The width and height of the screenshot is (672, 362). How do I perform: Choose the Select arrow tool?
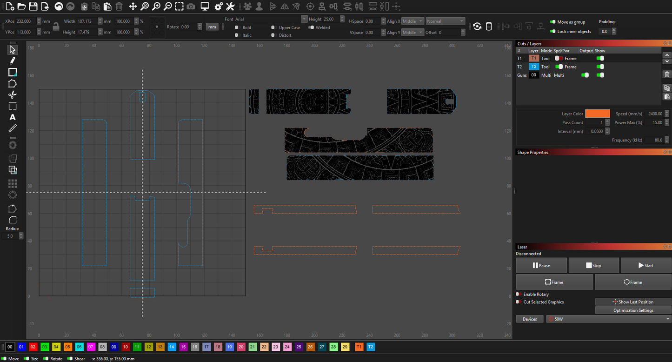(x=13, y=50)
